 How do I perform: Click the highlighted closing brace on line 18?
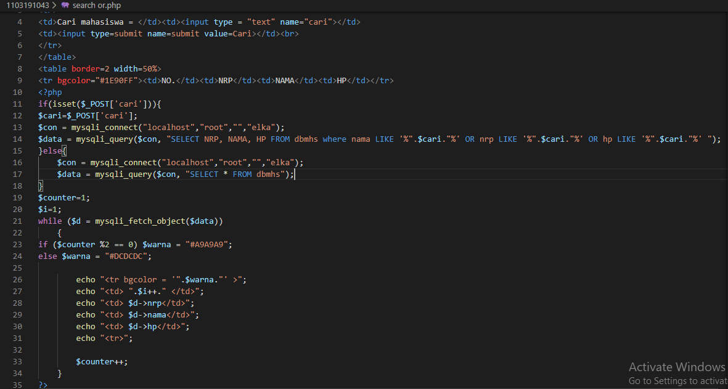(41, 186)
